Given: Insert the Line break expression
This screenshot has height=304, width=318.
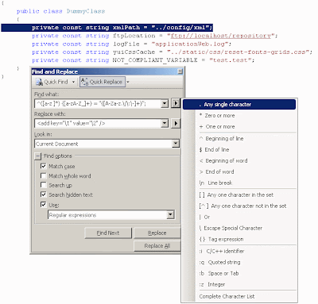Looking at the screenshot, I should tap(239, 183).
